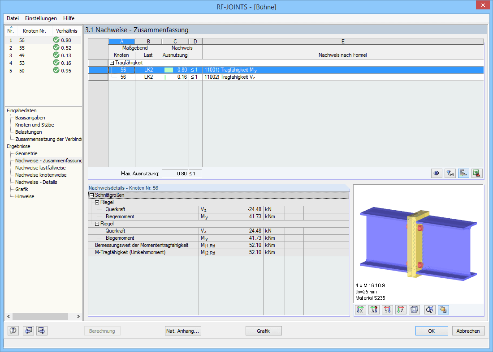Click green check icon for node 49

tap(56, 55)
